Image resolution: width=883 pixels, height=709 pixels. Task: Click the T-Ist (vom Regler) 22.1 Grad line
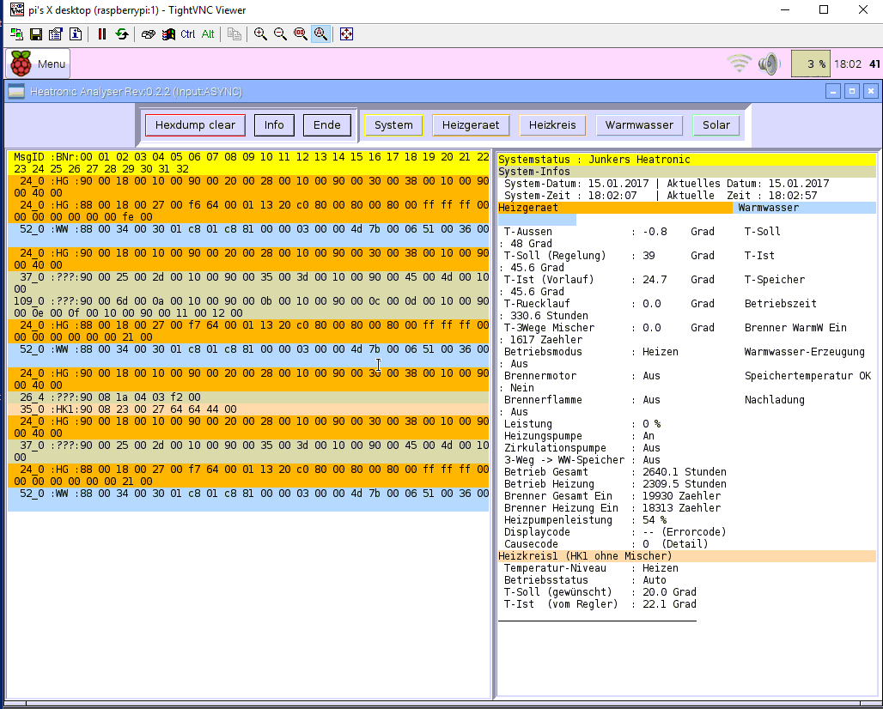click(x=600, y=604)
